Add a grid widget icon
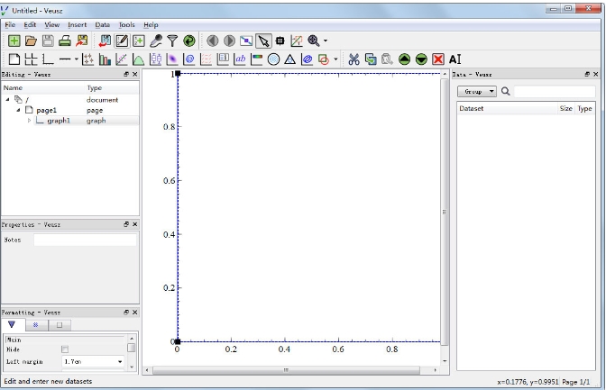This screenshot has height=390, width=606. click(x=31, y=59)
